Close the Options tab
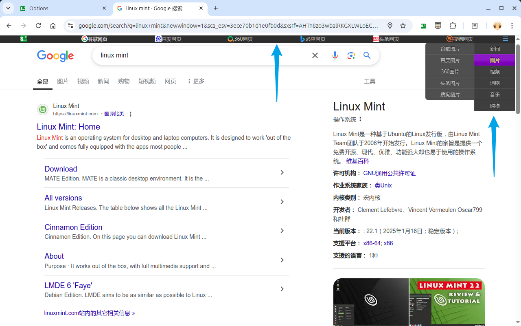This screenshot has height=326, width=521. point(104,8)
